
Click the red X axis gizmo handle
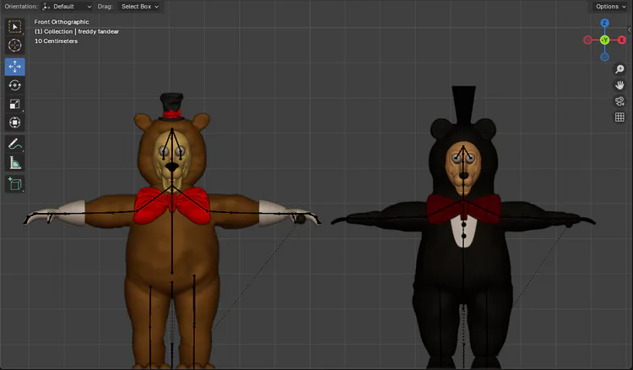(622, 40)
